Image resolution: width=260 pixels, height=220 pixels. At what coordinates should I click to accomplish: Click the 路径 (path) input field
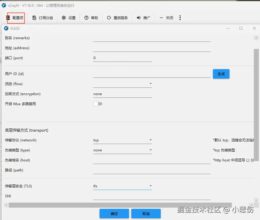point(152,170)
